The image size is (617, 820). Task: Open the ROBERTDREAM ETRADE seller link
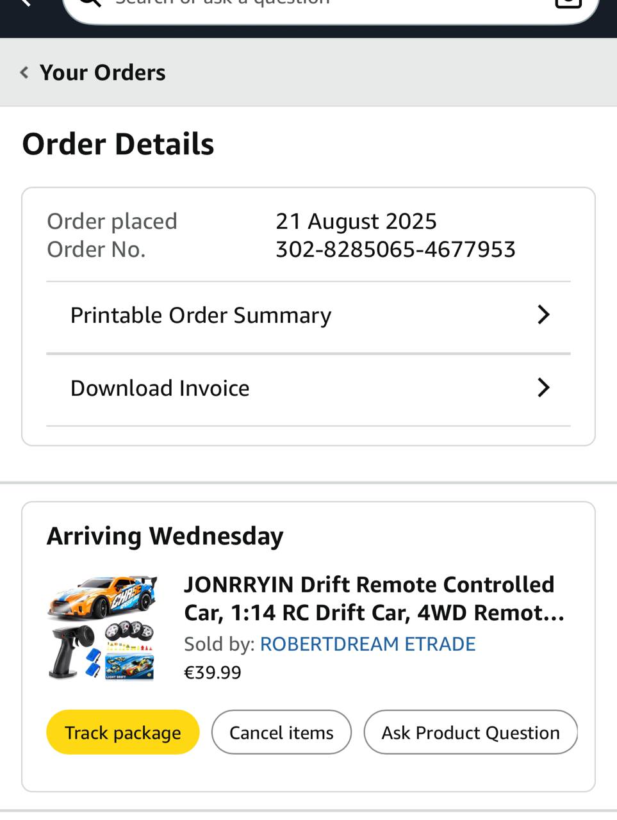(x=368, y=644)
